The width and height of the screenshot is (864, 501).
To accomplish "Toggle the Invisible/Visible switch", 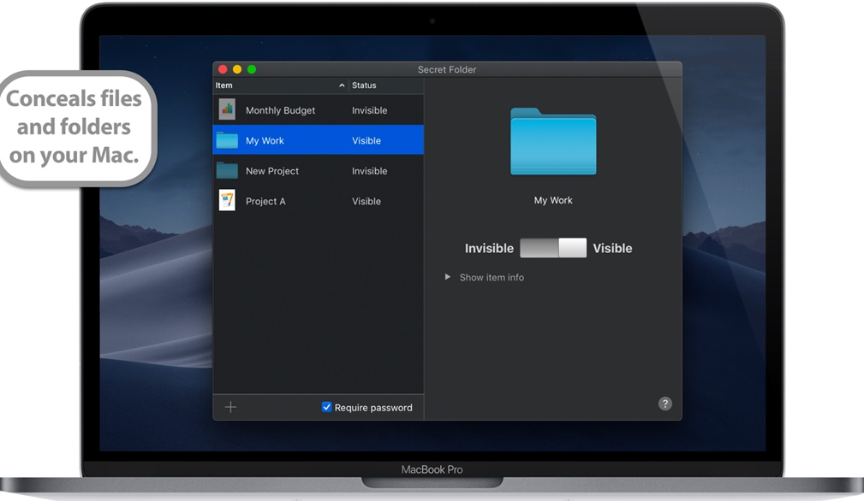I will (x=553, y=248).
